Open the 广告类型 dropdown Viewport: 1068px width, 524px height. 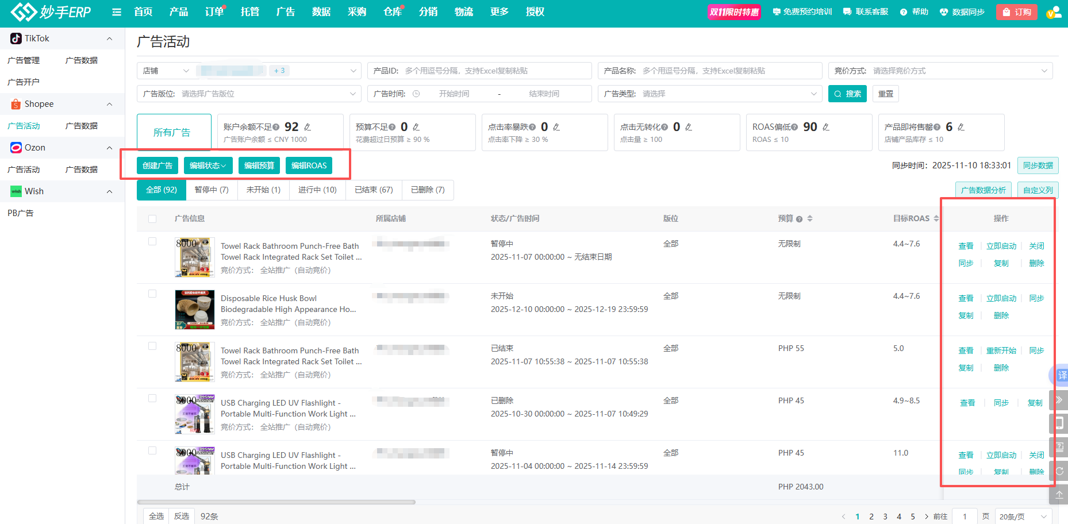710,94
